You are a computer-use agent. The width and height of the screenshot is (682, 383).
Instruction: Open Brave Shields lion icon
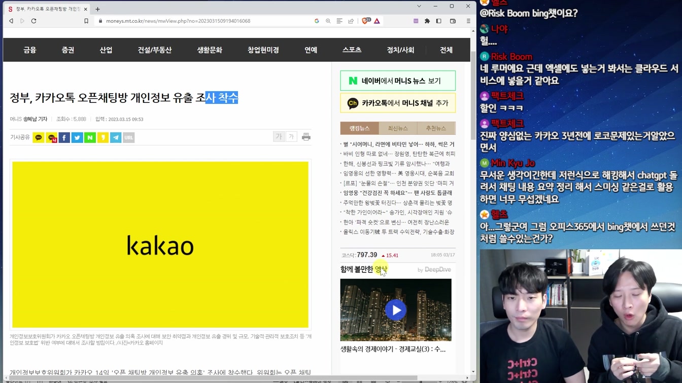(366, 21)
